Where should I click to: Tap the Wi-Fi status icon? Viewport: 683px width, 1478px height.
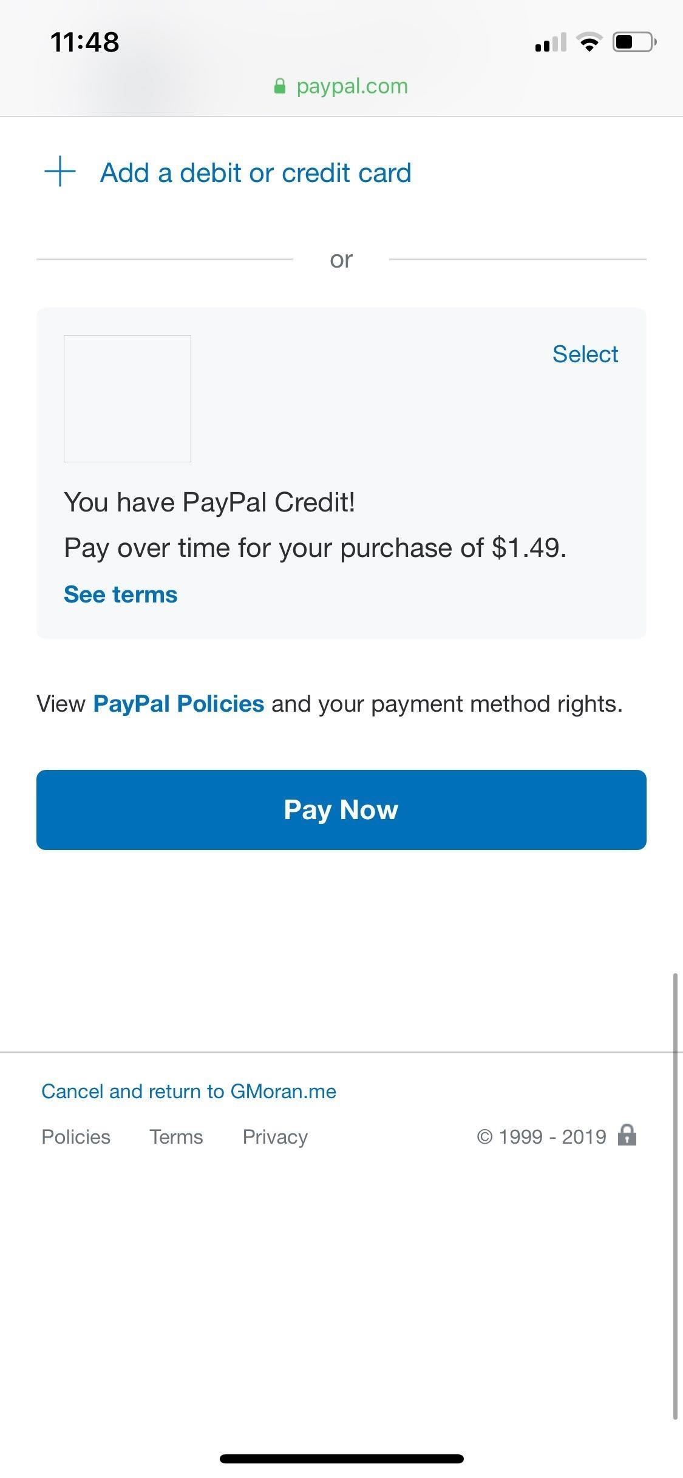[x=588, y=42]
